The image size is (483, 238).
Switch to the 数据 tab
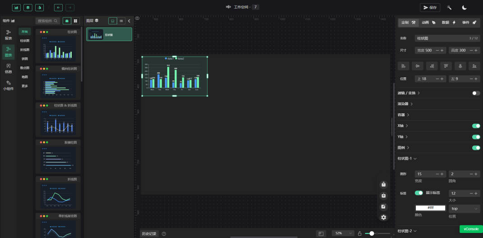pos(449,23)
